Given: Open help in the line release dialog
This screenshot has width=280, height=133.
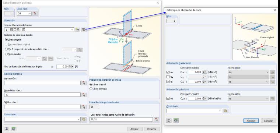Looking at the screenshot, I should pos(7,129).
